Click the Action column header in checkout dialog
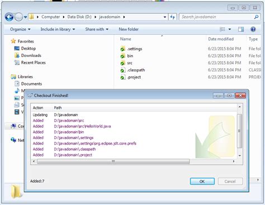 [38, 108]
